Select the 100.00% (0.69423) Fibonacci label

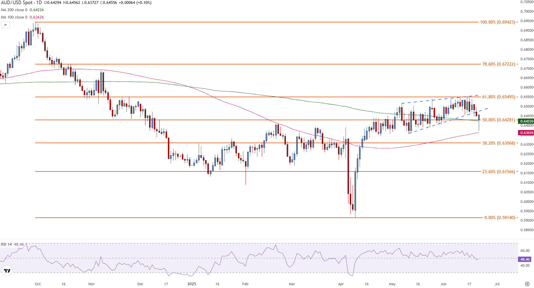(x=497, y=22)
